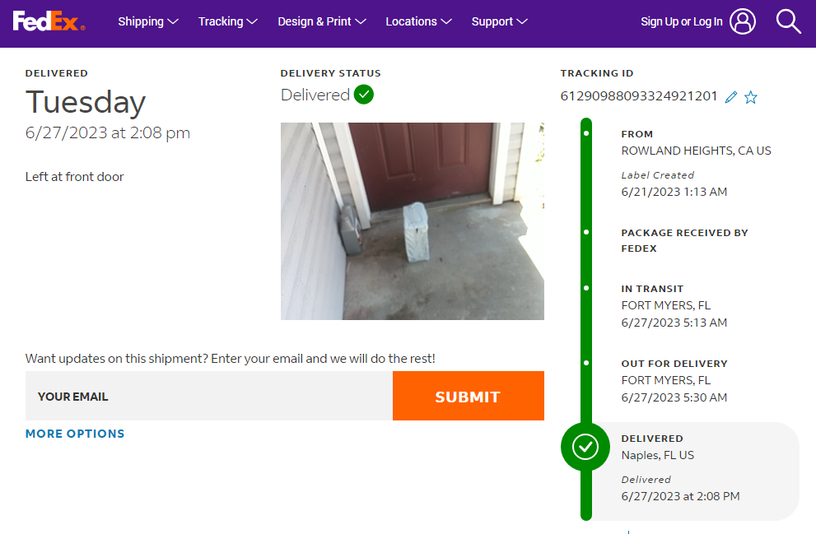This screenshot has height=534, width=816.
Task: Click Sign Up or Log In
Action: 682,21
